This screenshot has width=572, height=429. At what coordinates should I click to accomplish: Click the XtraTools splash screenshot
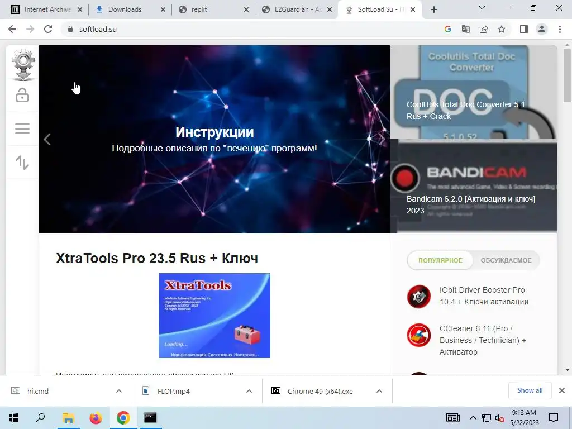(x=214, y=316)
